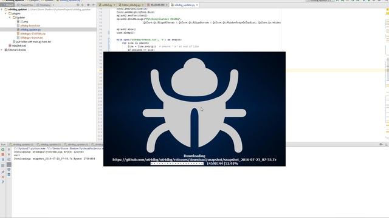Viewport: 389px width, 218px height.
Task: Open Run panel settings gear
Action: 381,144
